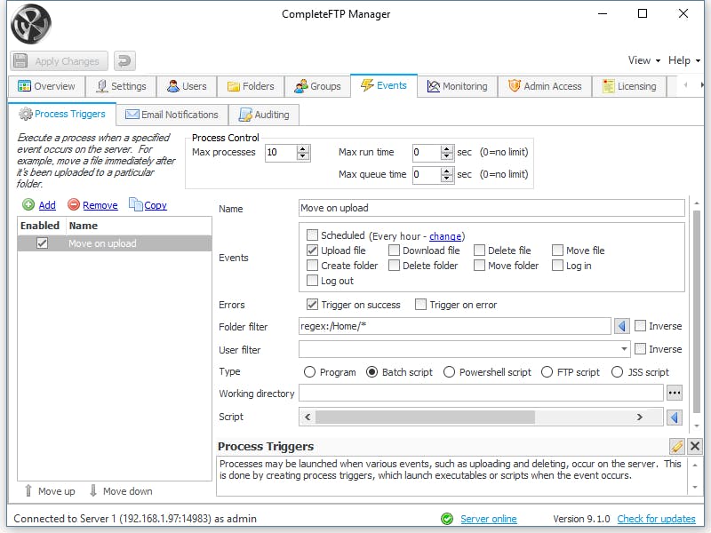
Task: Check the Create folder checkbox
Action: [x=312, y=265]
